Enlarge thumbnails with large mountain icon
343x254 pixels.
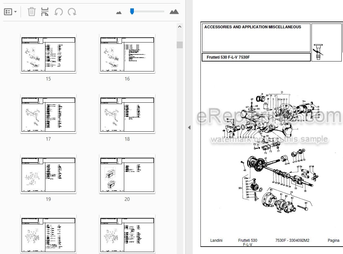(x=174, y=12)
